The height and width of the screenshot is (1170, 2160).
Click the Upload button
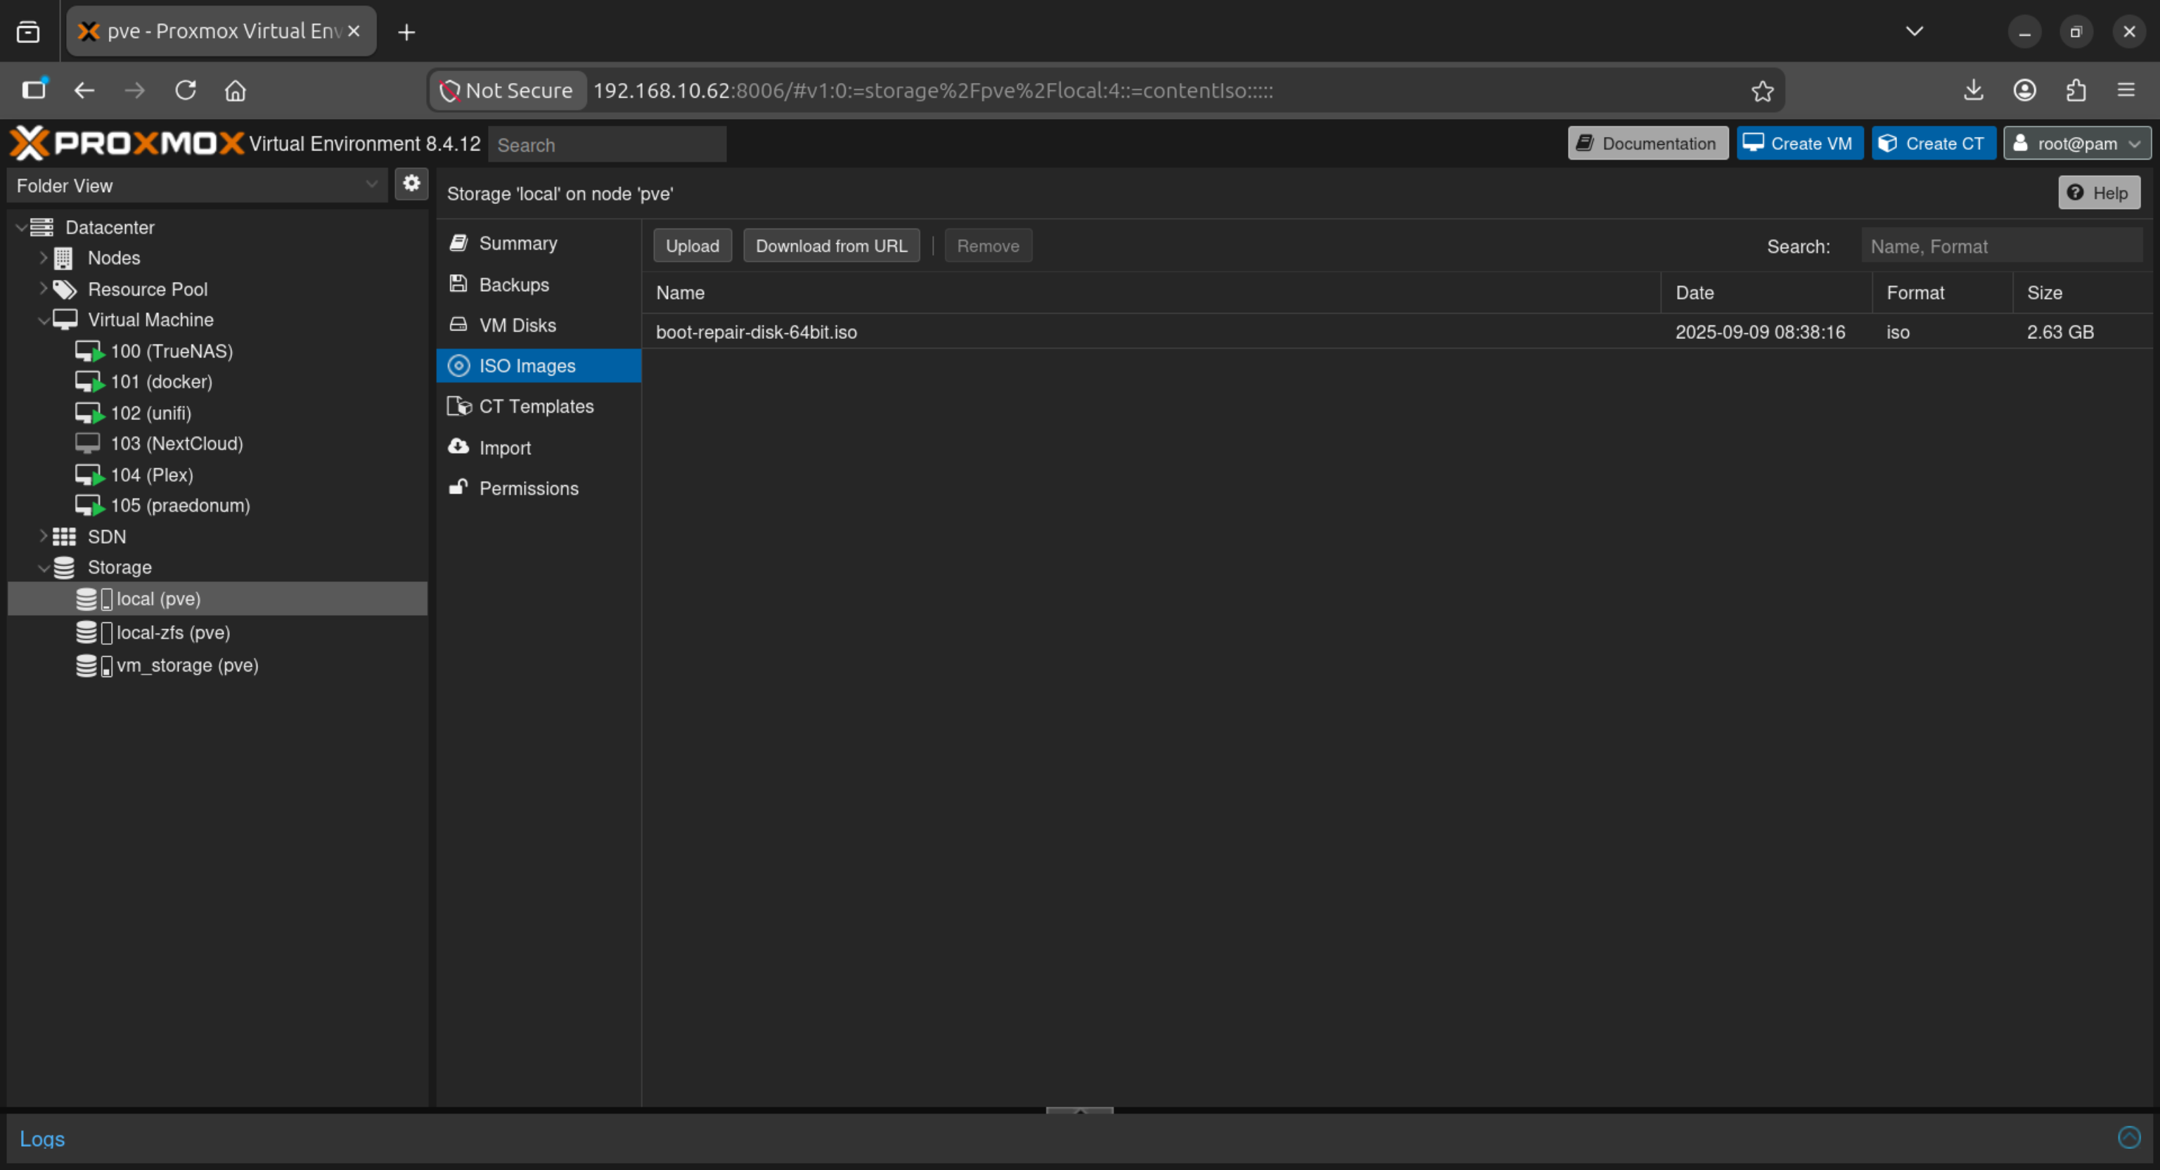click(692, 245)
